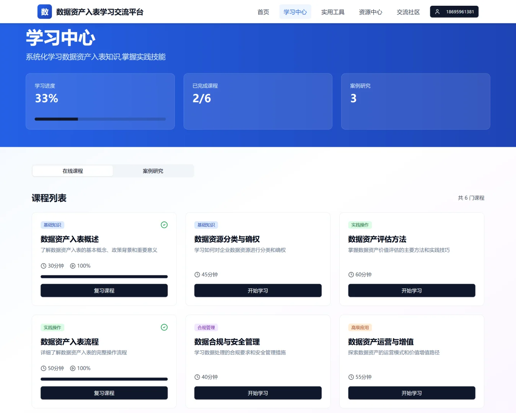Open 资源中心 from the navigation bar
516x413 pixels.
point(370,12)
